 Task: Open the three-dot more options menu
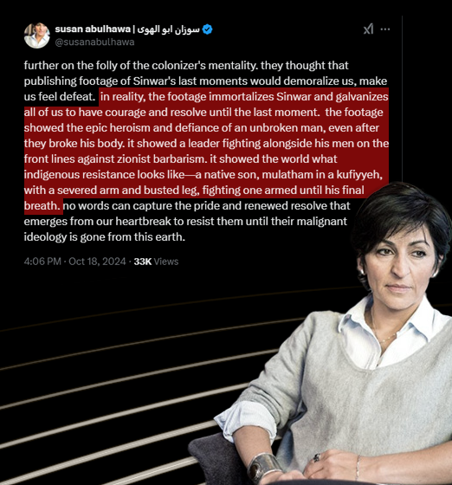tap(385, 29)
